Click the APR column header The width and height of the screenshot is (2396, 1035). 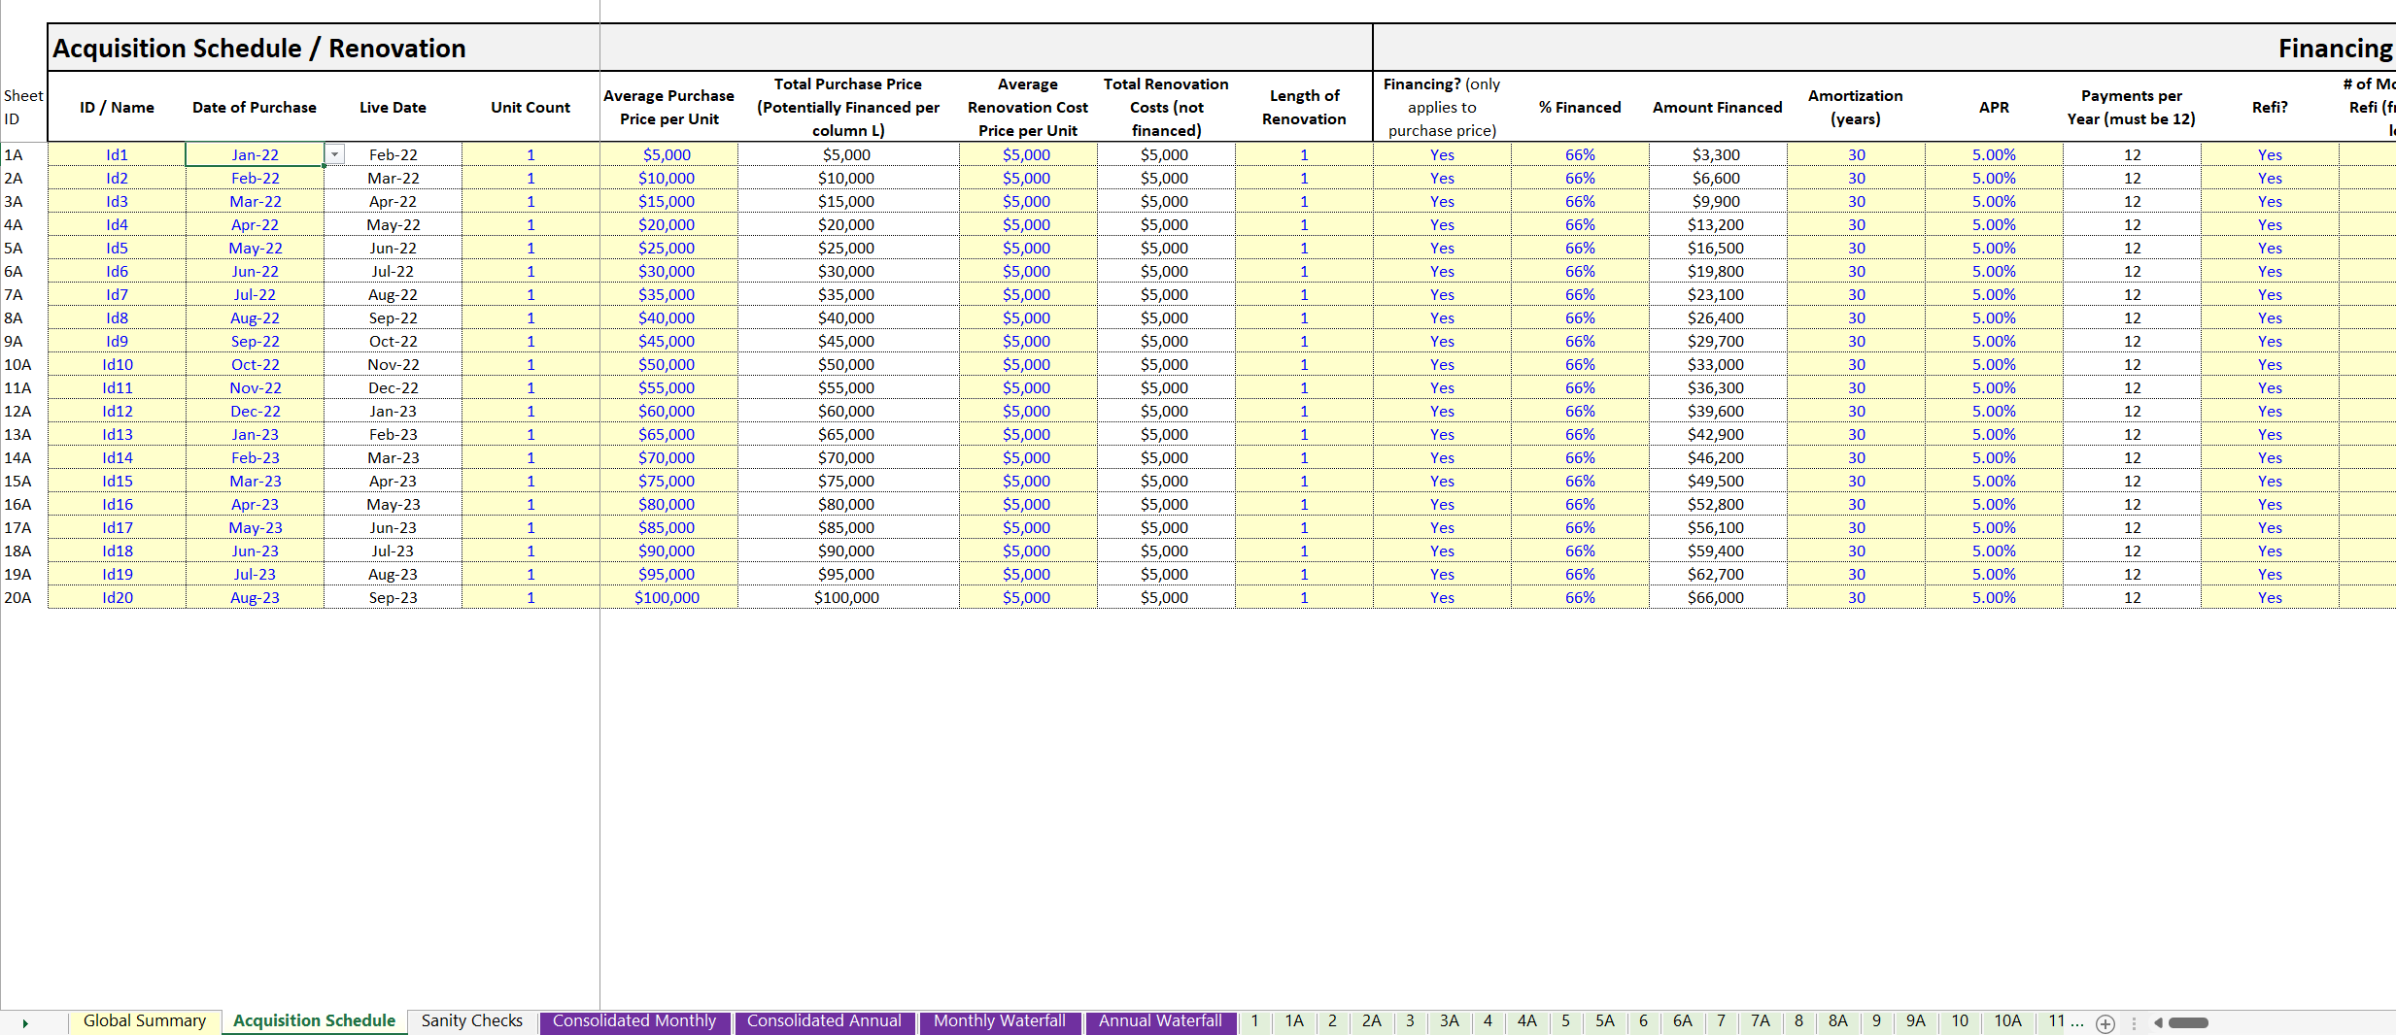[1994, 108]
